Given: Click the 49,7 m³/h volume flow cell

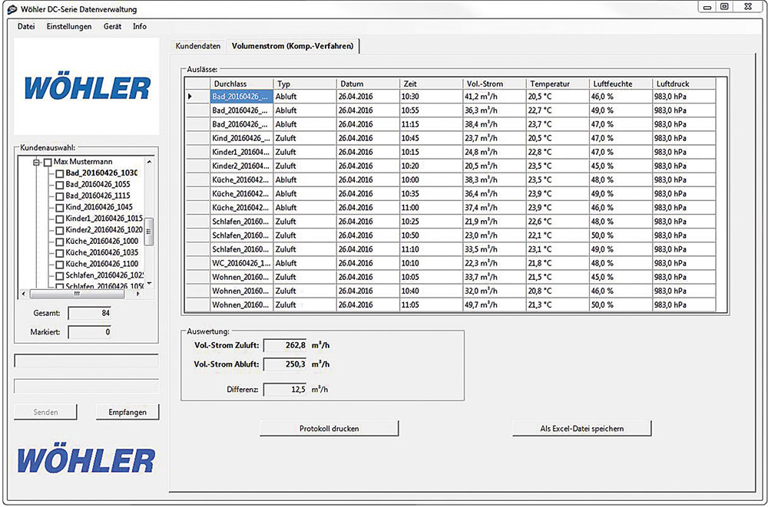Looking at the screenshot, I should (494, 305).
